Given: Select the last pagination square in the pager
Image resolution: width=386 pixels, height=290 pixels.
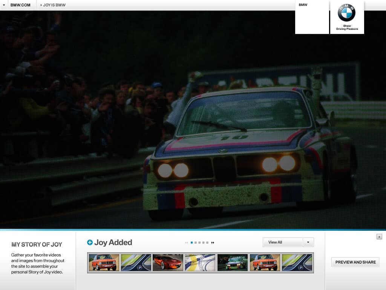Looking at the screenshot, I should point(207,242).
